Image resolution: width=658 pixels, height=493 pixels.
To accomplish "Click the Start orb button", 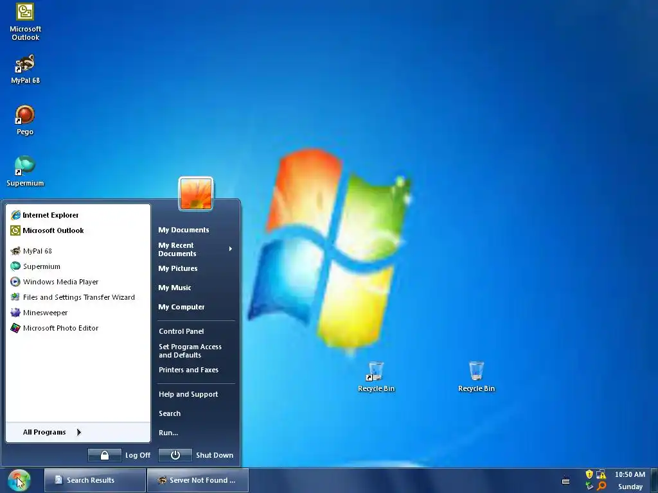I will (19, 480).
